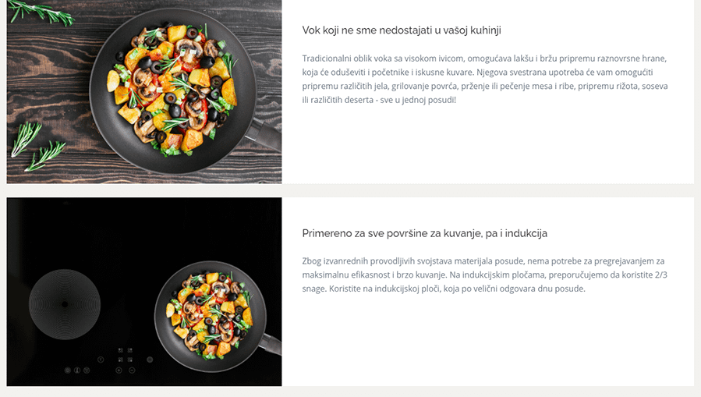Click the paragraph starting "Zbog izvanrednih provodljivih"
The height and width of the screenshot is (397, 701).
485,275
